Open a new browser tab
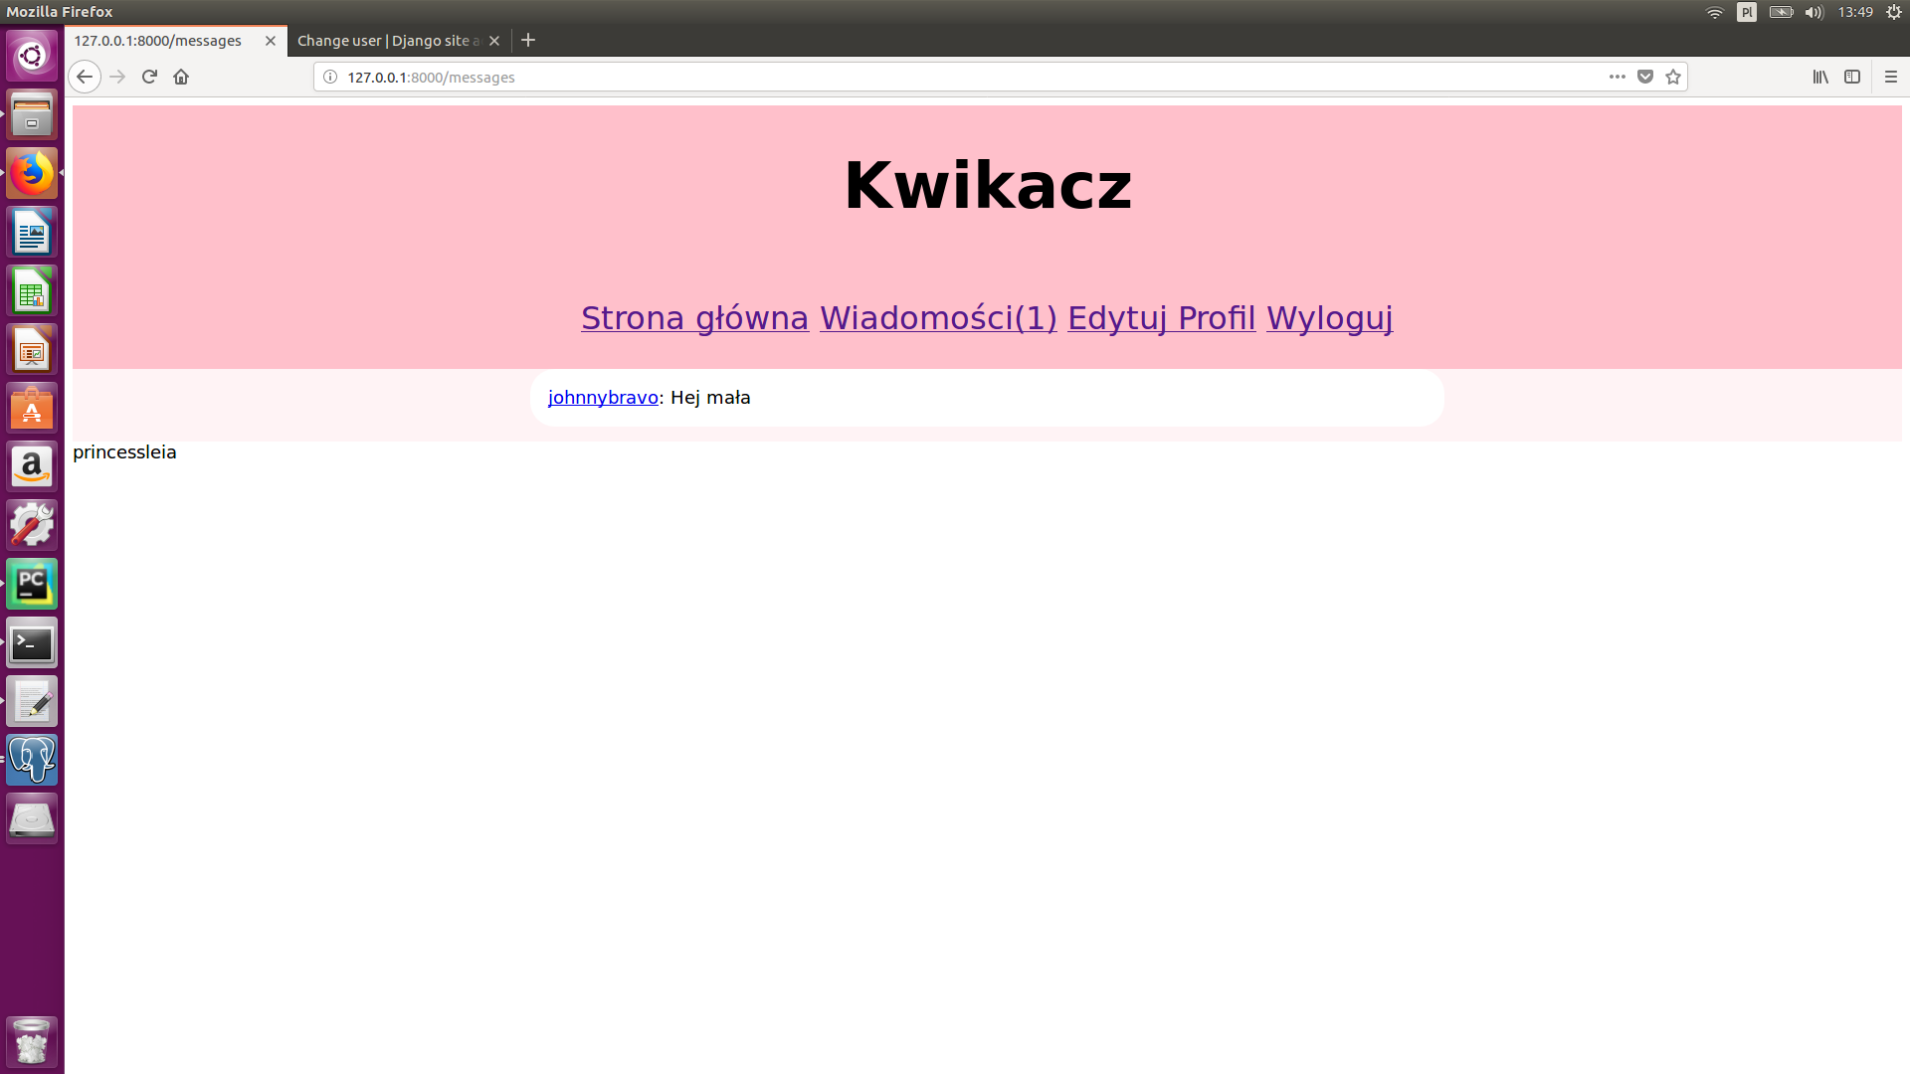Viewport: 1910px width, 1074px height. (528, 40)
